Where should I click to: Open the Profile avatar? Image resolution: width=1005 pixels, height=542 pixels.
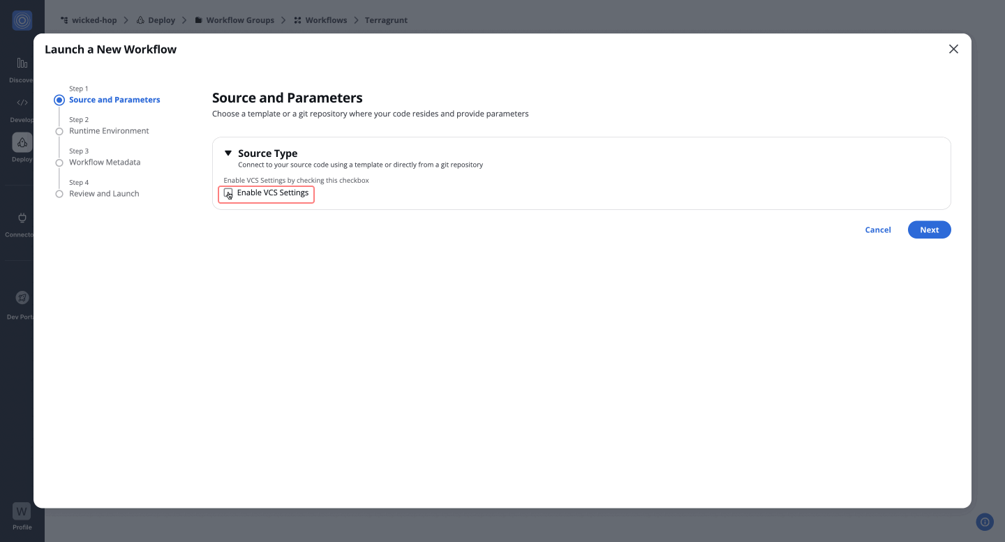[22, 511]
